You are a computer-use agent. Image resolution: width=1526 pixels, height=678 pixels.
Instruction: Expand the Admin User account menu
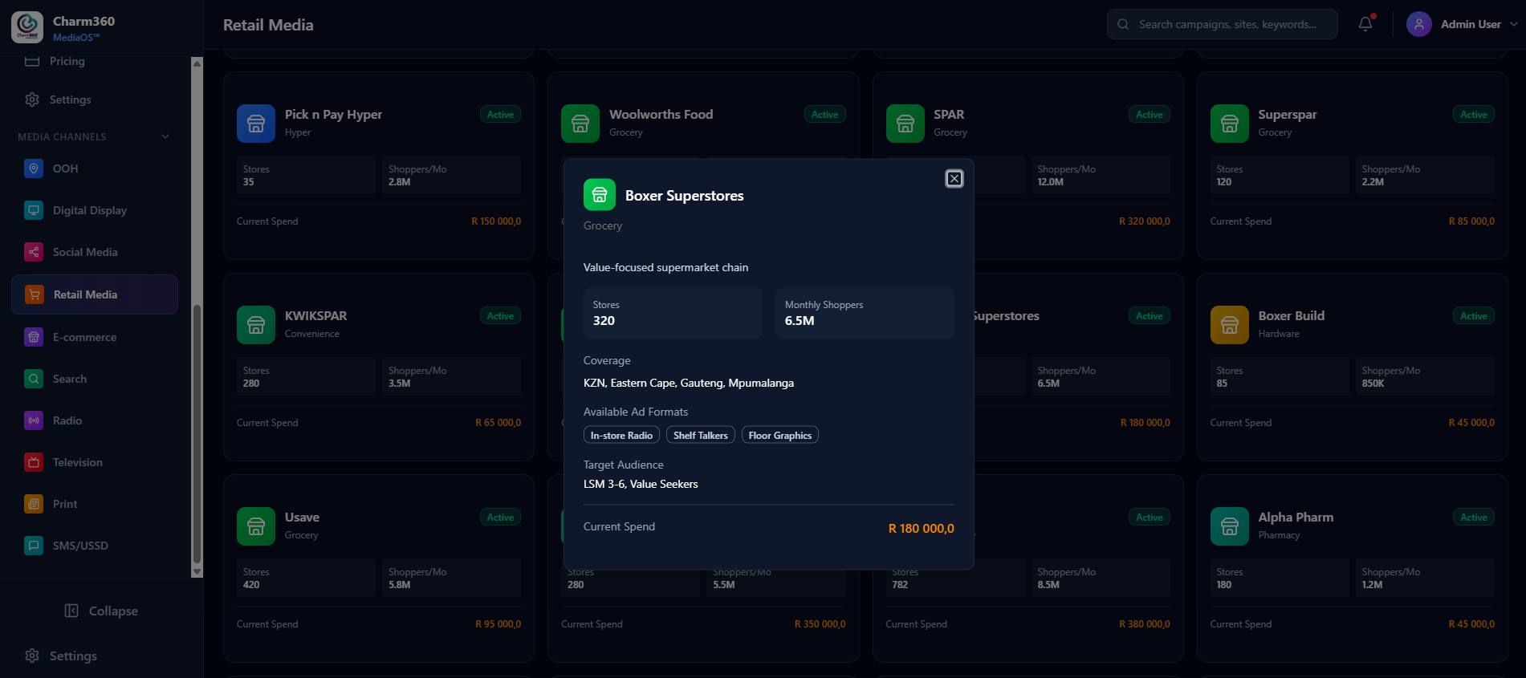pos(1514,24)
